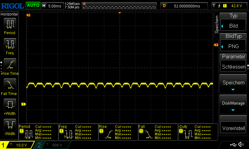This screenshot has height=149, width=249.
Task: Toggle the AUTO trigger status indicator
Action: [33, 6]
